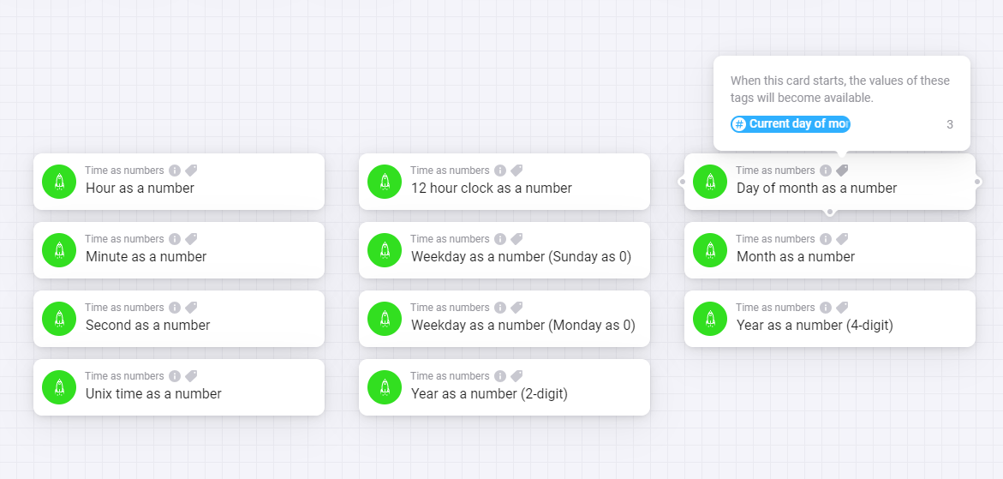
Task: Click the Time as numbers label on Hour card
Action: [x=124, y=171]
